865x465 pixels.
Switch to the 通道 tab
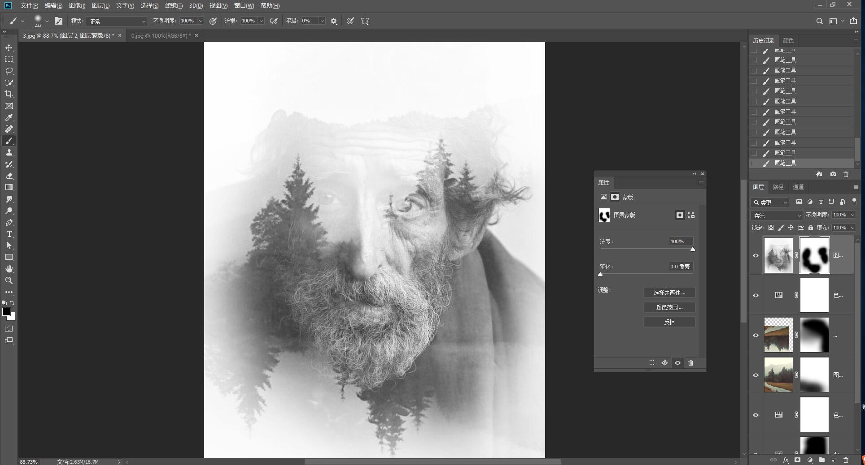click(799, 187)
